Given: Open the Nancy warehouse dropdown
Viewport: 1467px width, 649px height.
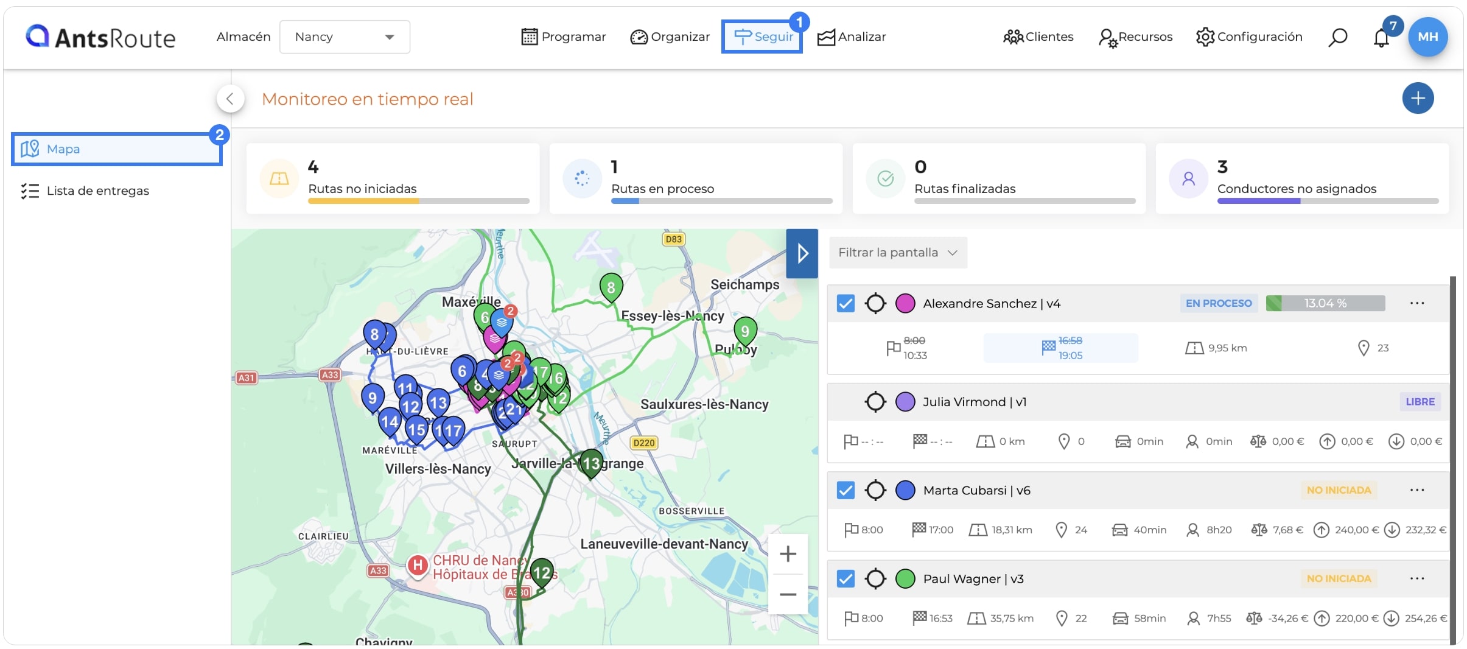Looking at the screenshot, I should pos(345,37).
